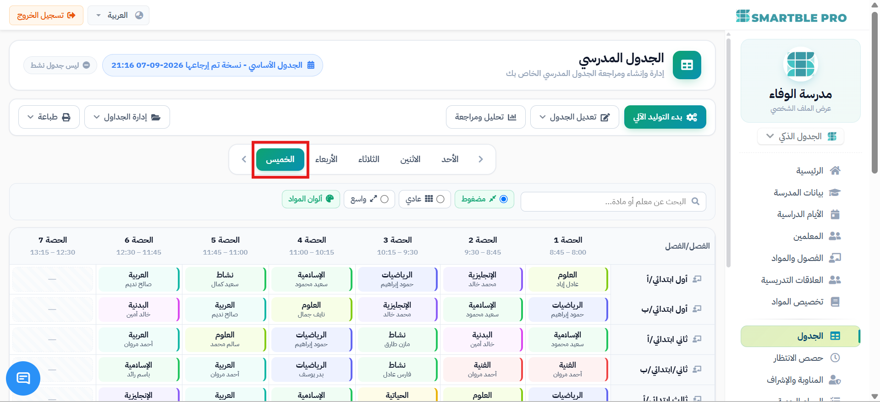The height and width of the screenshot is (402, 880).
Task: Click نشاط cell taught by مازن طارق
Action: coord(397,339)
